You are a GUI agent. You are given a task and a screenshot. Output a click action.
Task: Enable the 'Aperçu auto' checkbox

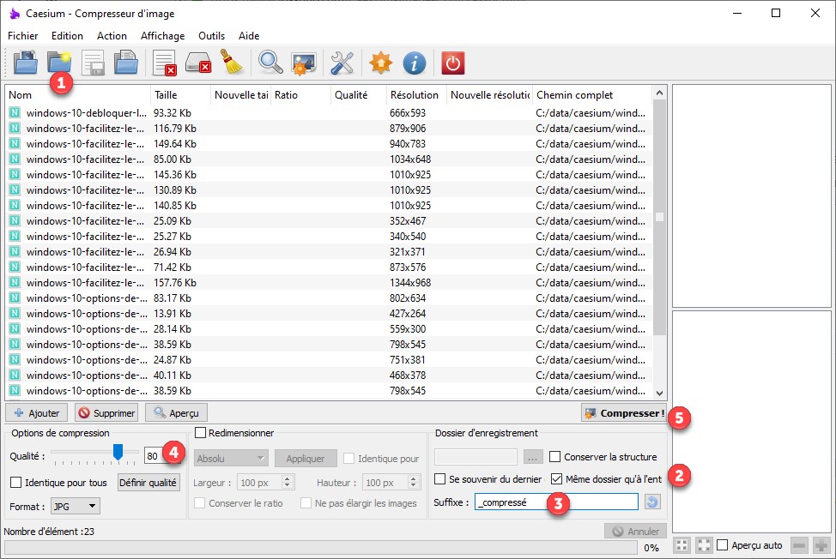[723, 545]
